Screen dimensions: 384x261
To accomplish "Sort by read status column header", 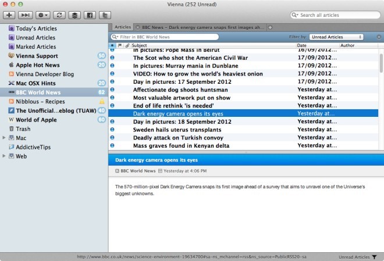I will click(x=112, y=45).
